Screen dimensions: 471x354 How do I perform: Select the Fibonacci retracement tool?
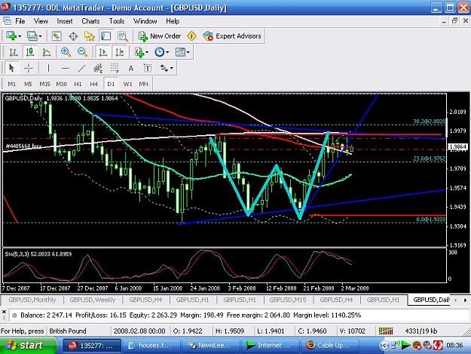pos(115,68)
